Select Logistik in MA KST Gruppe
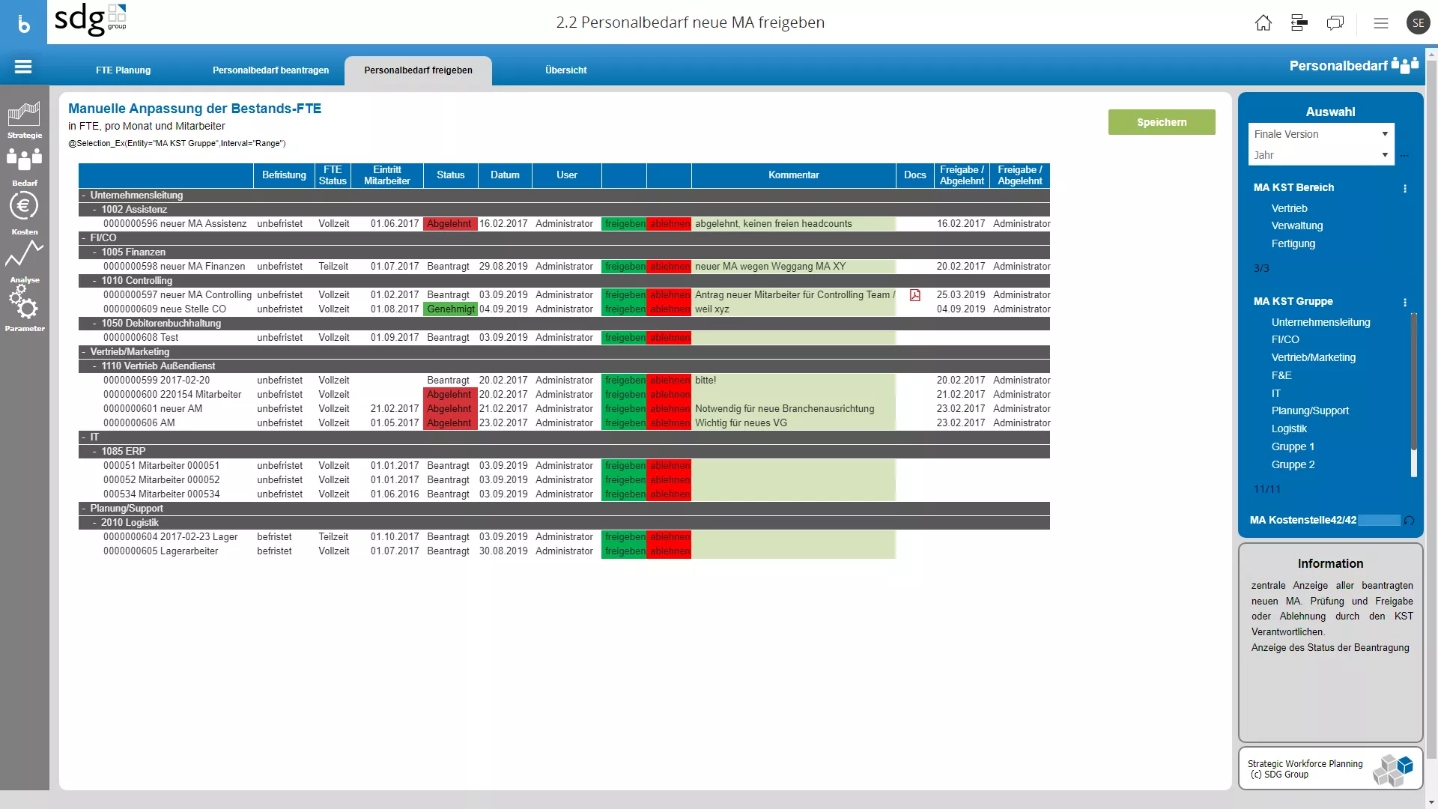 click(x=1288, y=428)
